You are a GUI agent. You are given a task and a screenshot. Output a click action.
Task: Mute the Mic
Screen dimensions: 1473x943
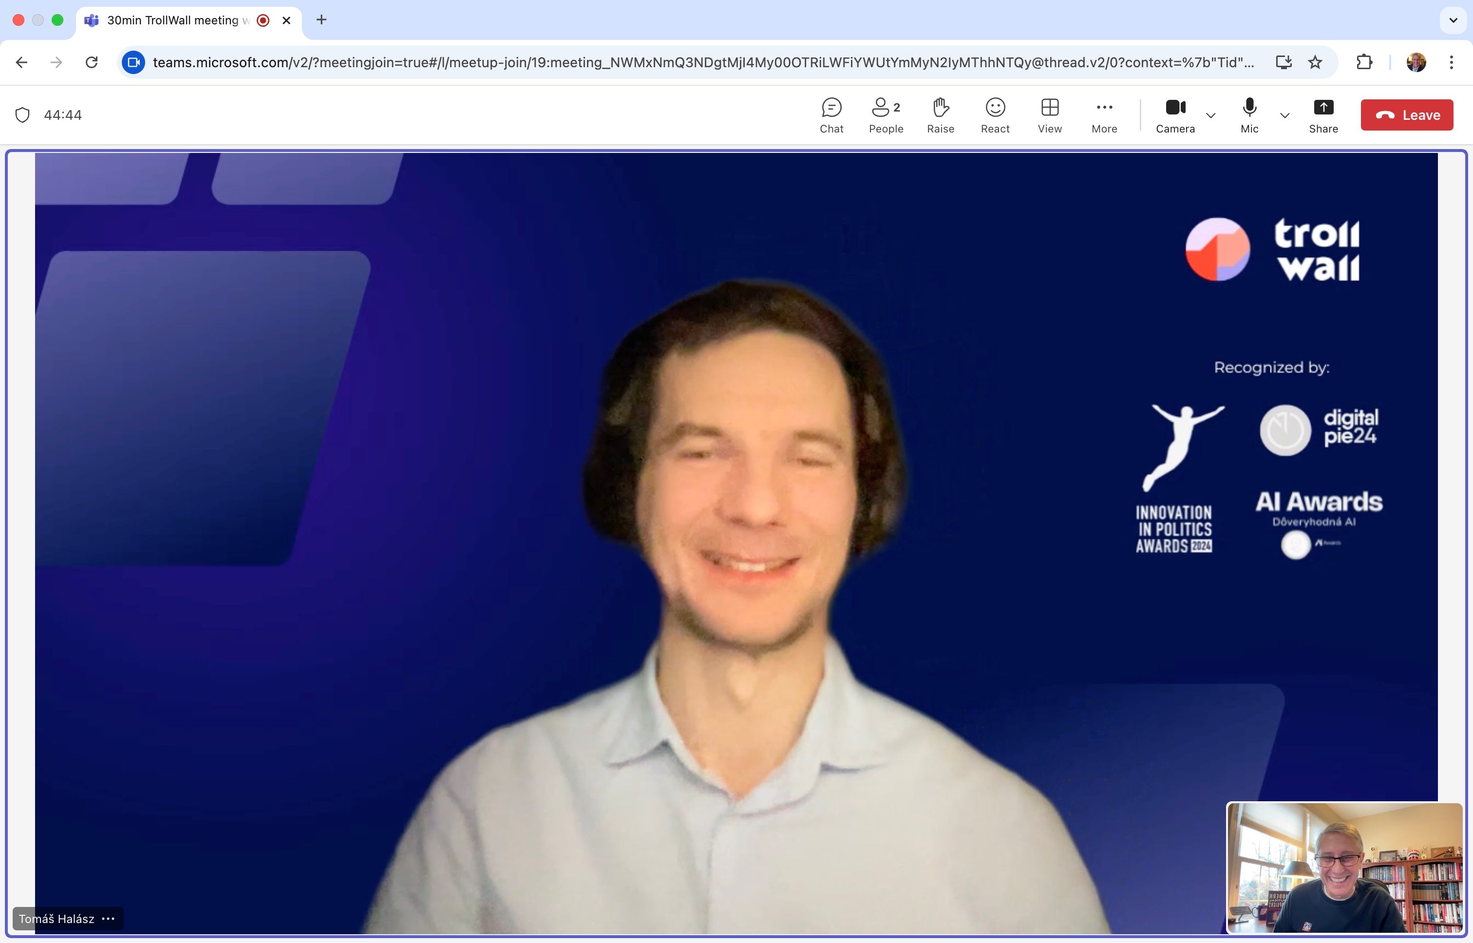1249,115
